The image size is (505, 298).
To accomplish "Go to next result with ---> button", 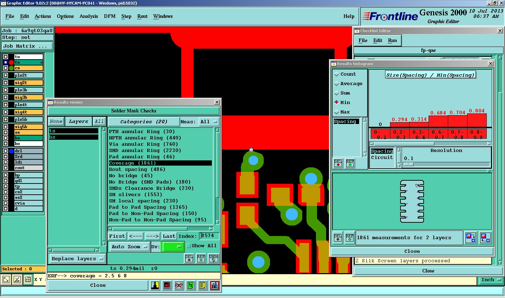I will click(x=152, y=236).
